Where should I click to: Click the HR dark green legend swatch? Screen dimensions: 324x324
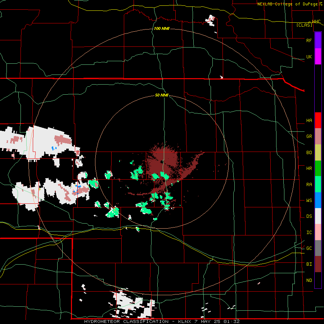(x=318, y=168)
